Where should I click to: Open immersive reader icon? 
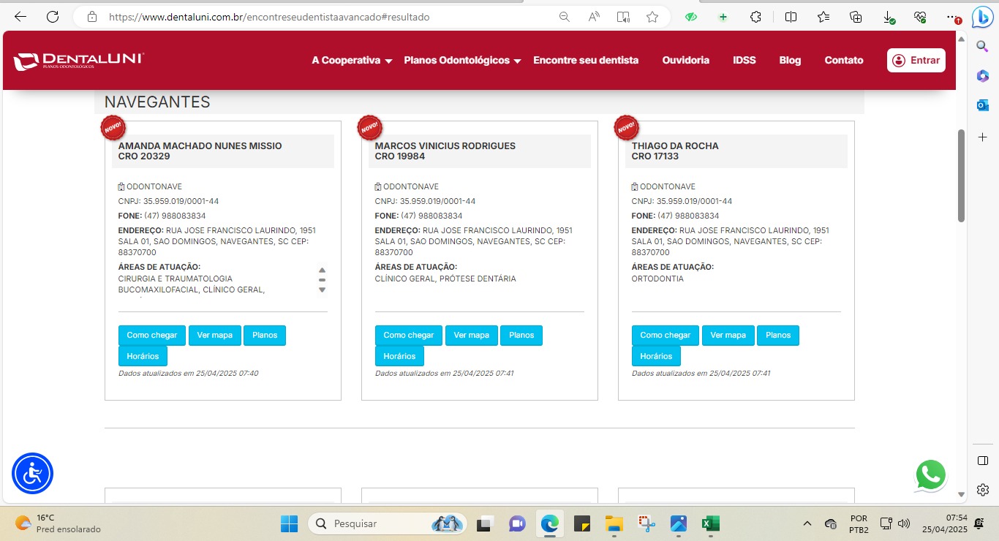[623, 17]
